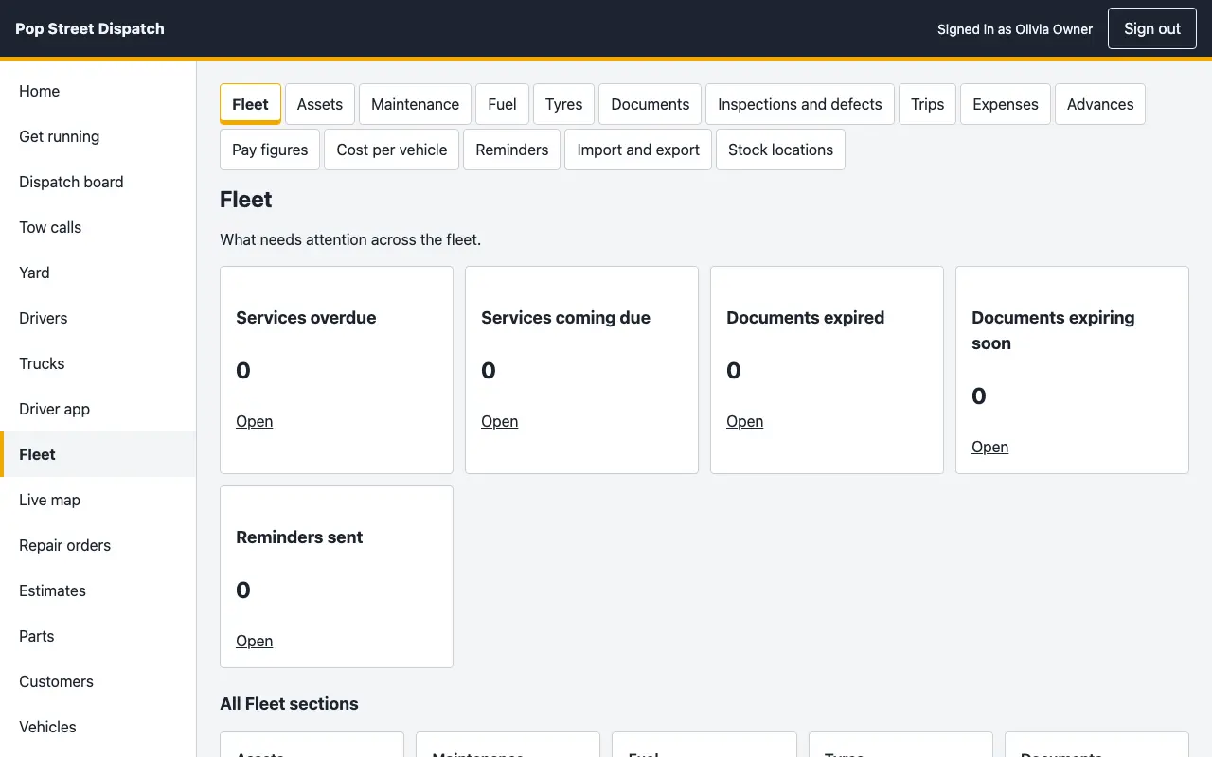Open Yard from sidebar
This screenshot has height=757, width=1212.
coord(98,273)
